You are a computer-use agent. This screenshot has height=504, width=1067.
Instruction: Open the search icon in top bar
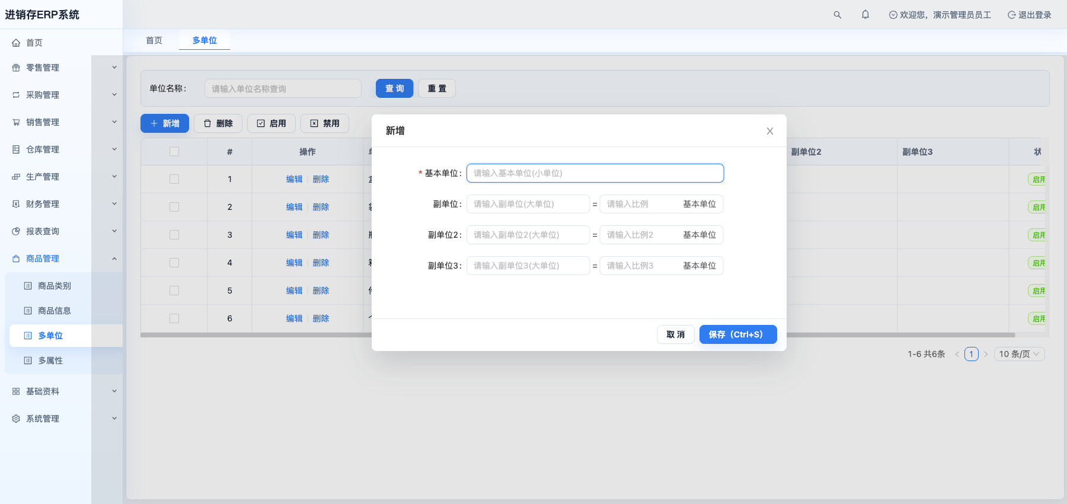(837, 15)
